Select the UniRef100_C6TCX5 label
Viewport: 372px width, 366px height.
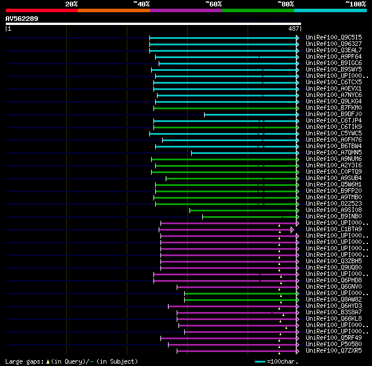(x=334, y=82)
